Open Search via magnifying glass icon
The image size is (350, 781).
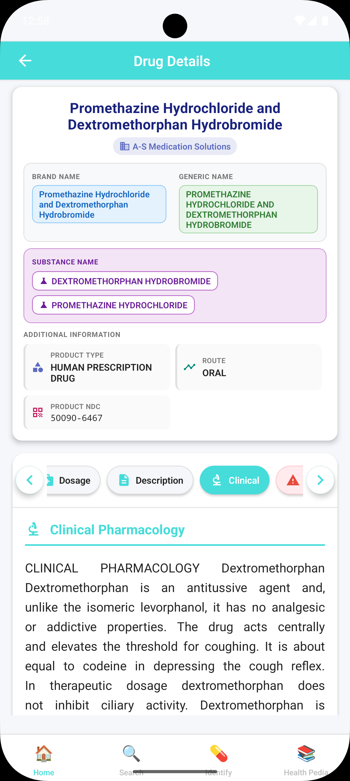pos(131,753)
